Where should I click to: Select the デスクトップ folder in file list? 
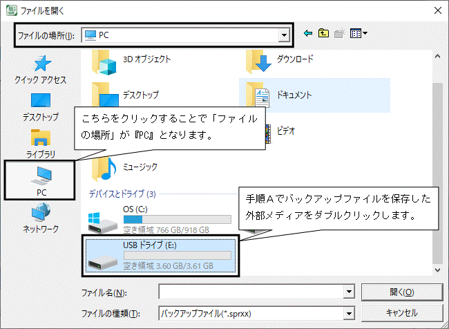click(x=125, y=95)
